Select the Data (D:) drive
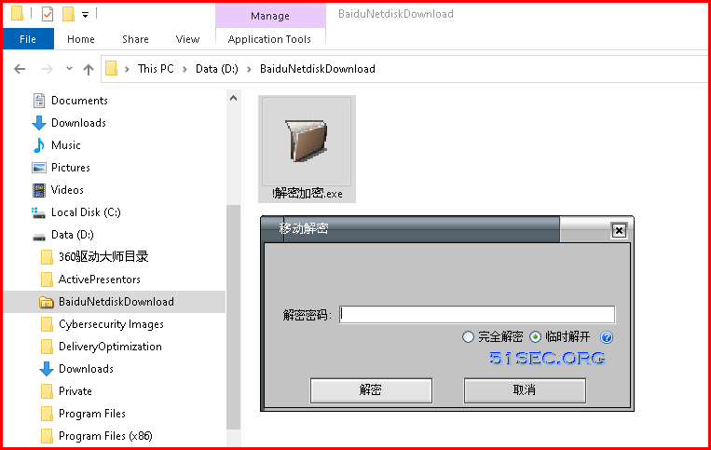This screenshot has width=711, height=450. 72,235
